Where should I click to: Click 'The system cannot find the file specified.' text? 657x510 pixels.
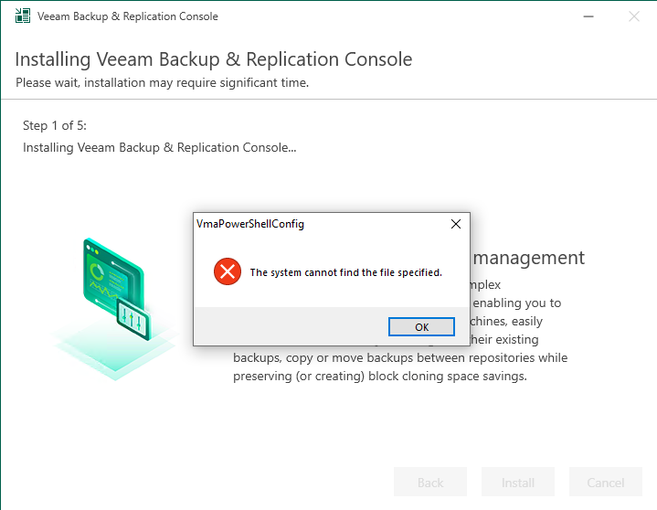tap(346, 272)
